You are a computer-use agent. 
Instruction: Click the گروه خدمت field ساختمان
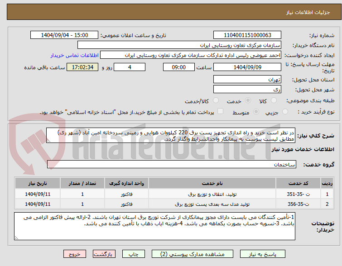(172, 164)
